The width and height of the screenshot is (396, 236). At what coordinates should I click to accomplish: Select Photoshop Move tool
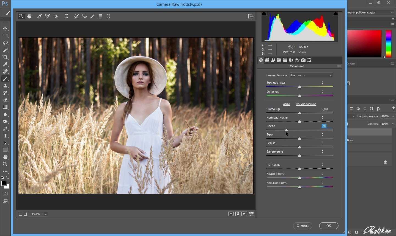5,29
